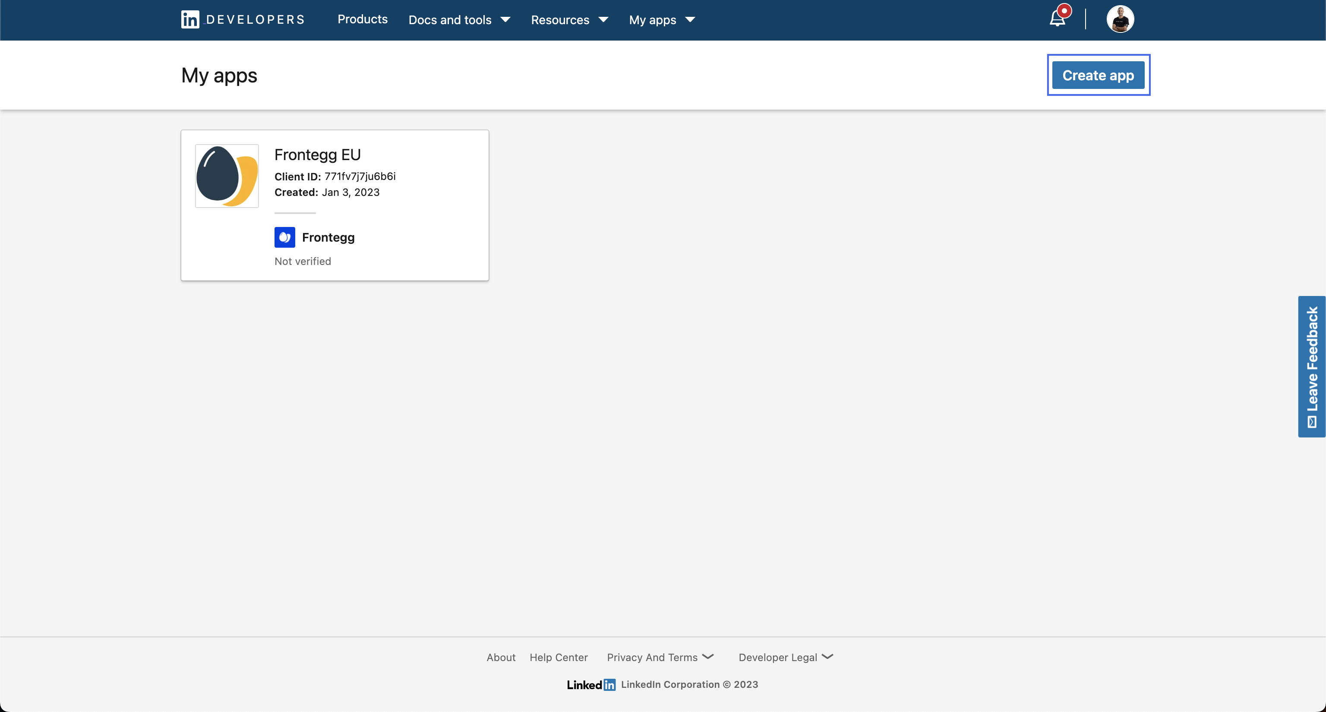This screenshot has width=1326, height=712.
Task: Open the Frontegg EU app title
Action: tap(317, 154)
